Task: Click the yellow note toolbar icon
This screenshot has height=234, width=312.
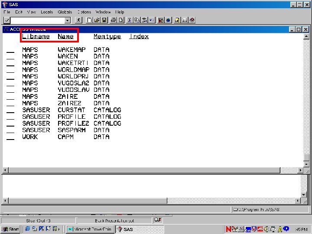Action: [x=177, y=20]
